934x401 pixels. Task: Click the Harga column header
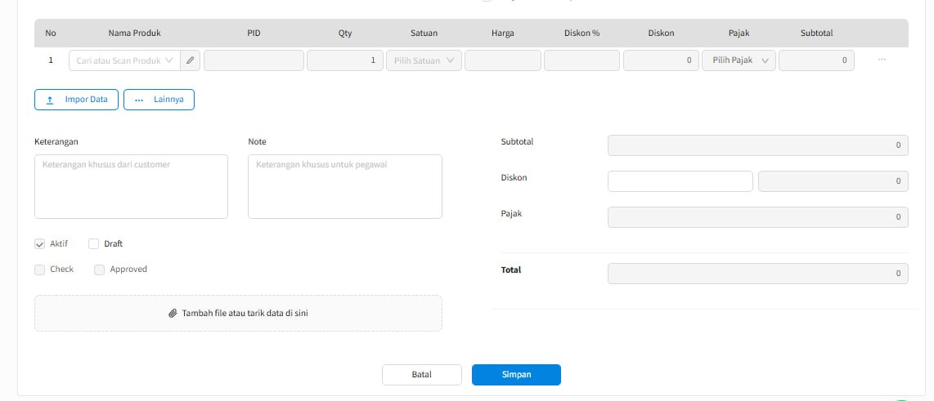(503, 33)
